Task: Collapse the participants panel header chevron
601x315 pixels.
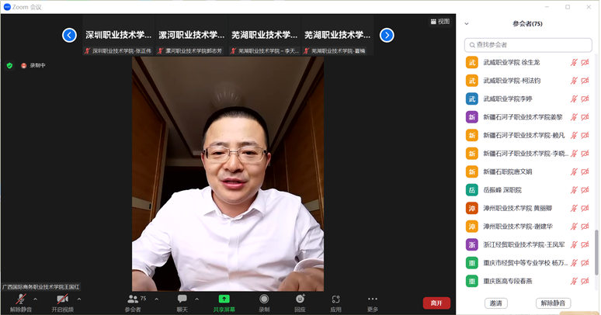Action: click(x=467, y=24)
